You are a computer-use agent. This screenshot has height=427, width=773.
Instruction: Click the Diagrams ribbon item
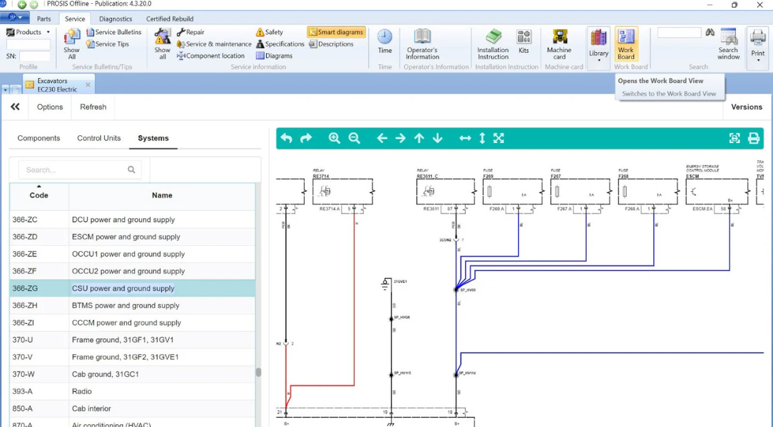(274, 55)
